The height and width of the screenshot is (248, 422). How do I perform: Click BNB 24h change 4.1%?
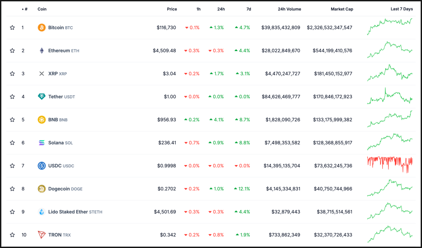(216, 120)
